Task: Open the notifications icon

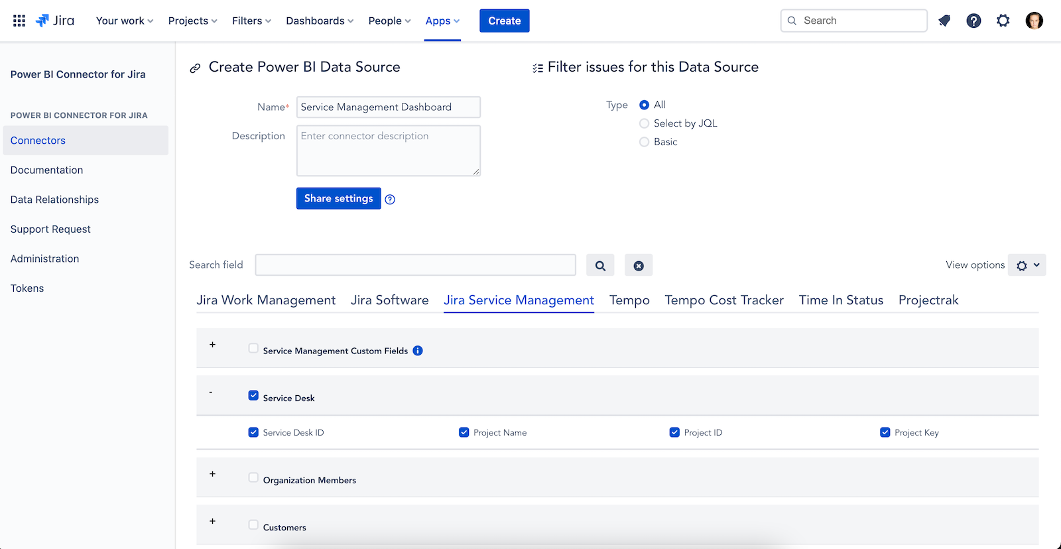Action: coord(944,21)
